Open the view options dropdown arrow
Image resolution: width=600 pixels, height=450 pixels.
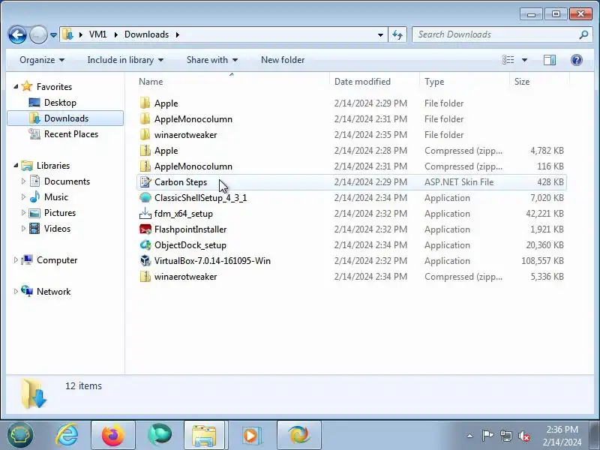pyautogui.click(x=524, y=60)
